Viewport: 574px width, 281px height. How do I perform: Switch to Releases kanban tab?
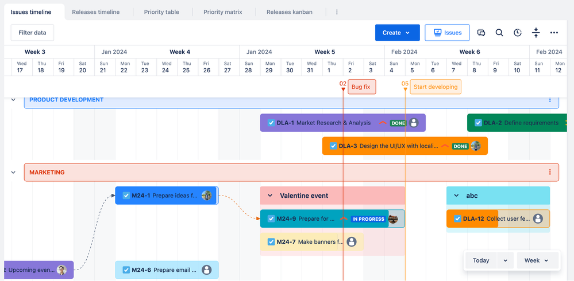290,12
